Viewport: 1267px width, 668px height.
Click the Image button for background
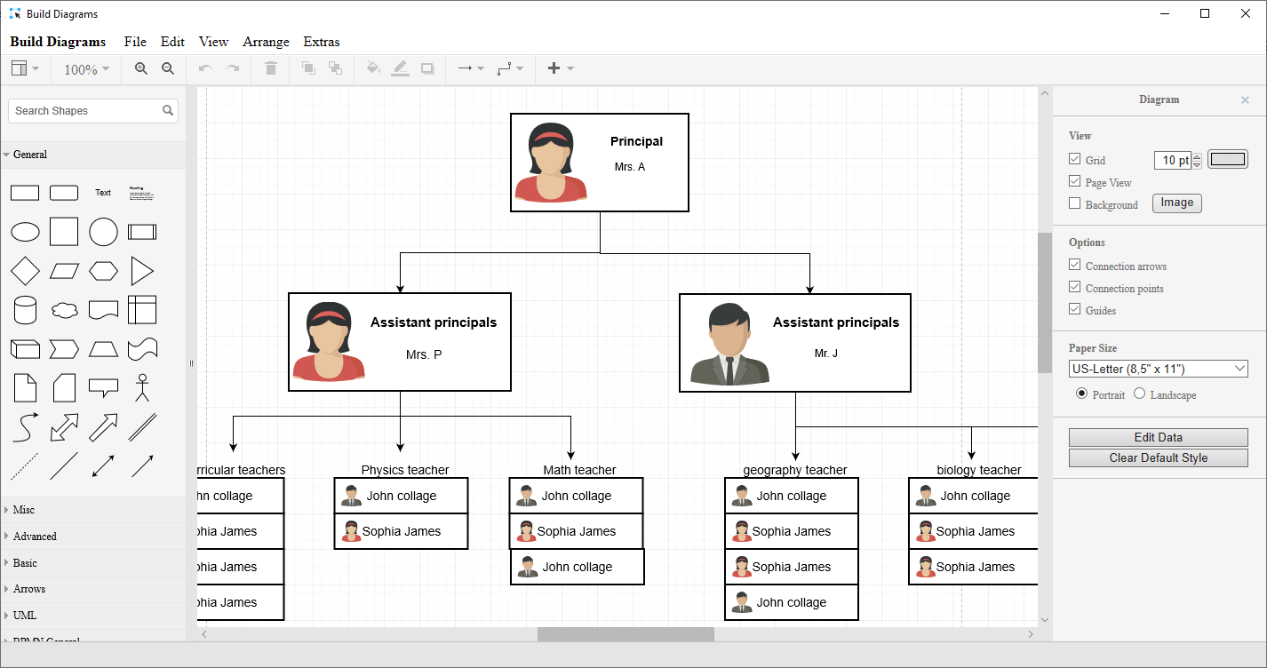pos(1177,203)
